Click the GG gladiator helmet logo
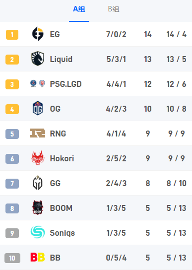This screenshot has width=192, height=270. pos(38,183)
